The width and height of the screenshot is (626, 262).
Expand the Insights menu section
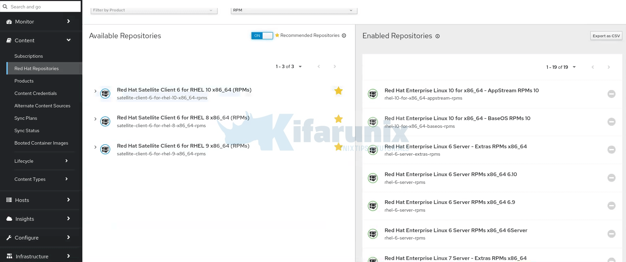[x=69, y=218]
